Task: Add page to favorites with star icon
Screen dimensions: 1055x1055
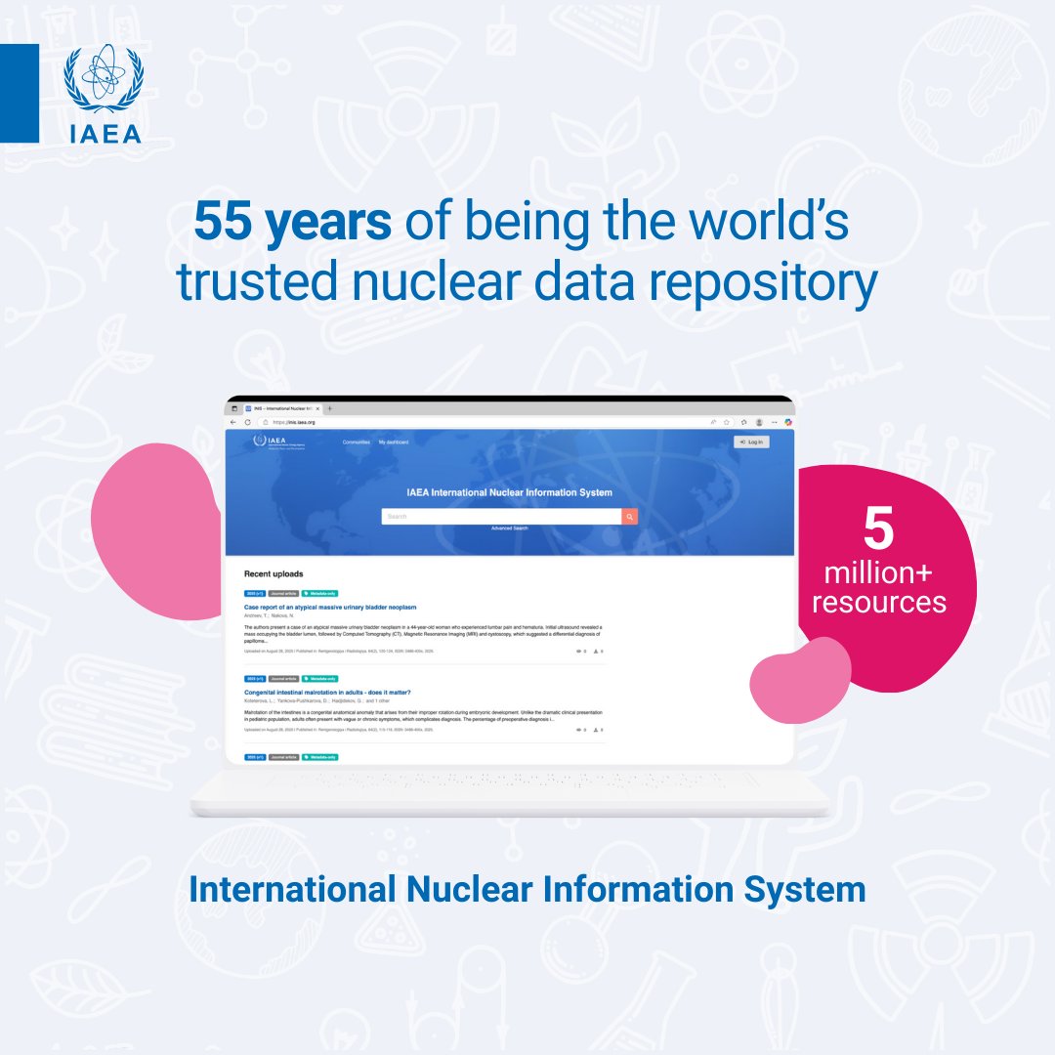Action: click(x=727, y=423)
